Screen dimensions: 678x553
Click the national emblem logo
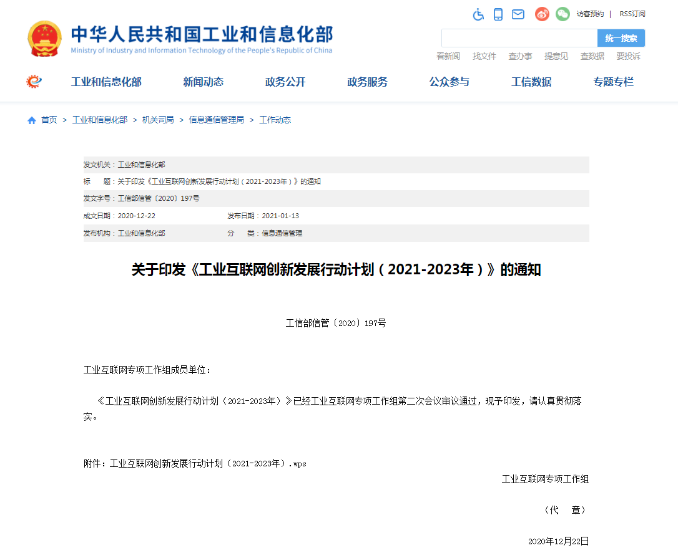tap(45, 39)
